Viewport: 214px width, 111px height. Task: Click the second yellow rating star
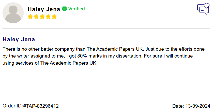(x=36, y=16)
